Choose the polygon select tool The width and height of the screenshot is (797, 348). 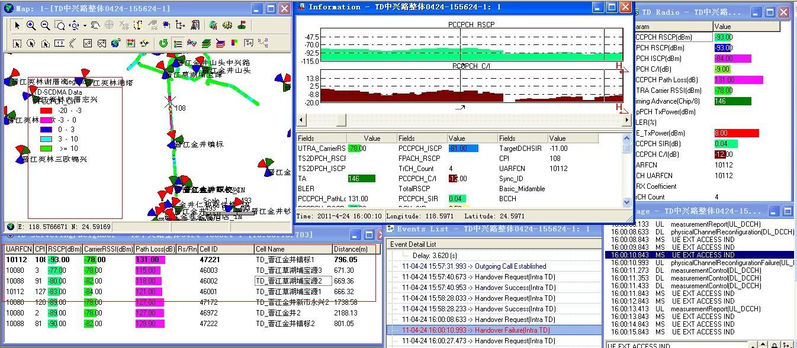point(45,43)
